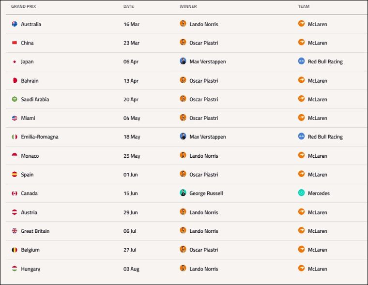The height and width of the screenshot is (285, 368).
Task: Click McLaren logo in the Australia row
Action: (302, 24)
